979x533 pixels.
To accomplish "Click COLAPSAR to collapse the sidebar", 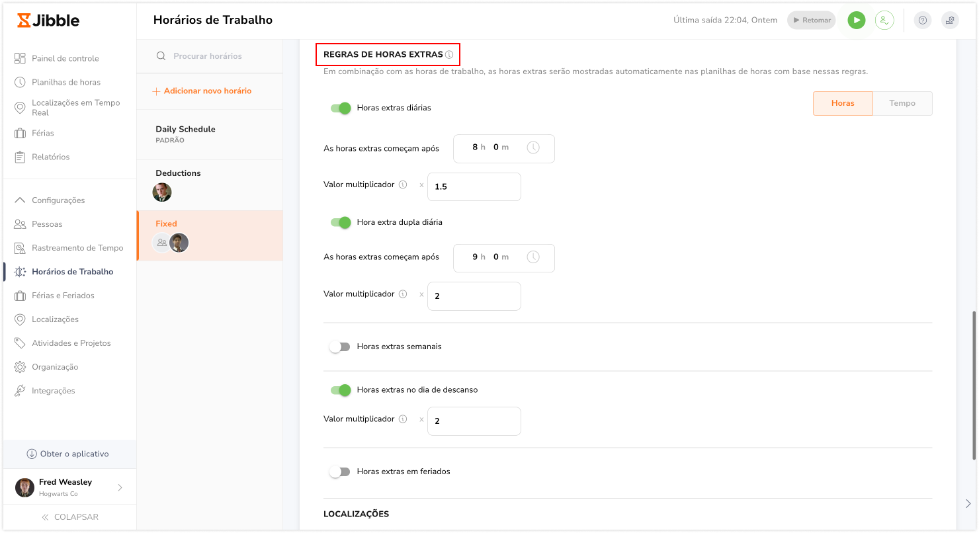I will tap(69, 517).
